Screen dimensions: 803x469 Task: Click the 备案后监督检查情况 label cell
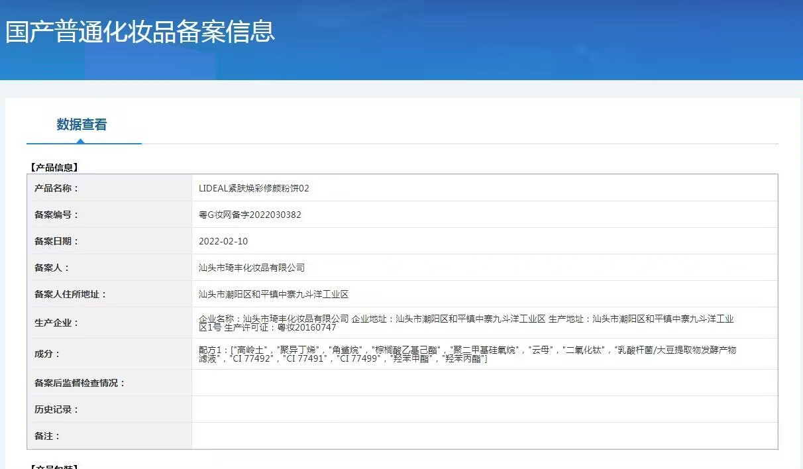click(x=109, y=383)
